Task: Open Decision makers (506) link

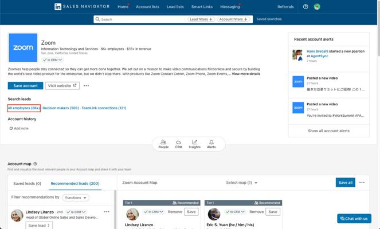Action: pyautogui.click(x=61, y=108)
